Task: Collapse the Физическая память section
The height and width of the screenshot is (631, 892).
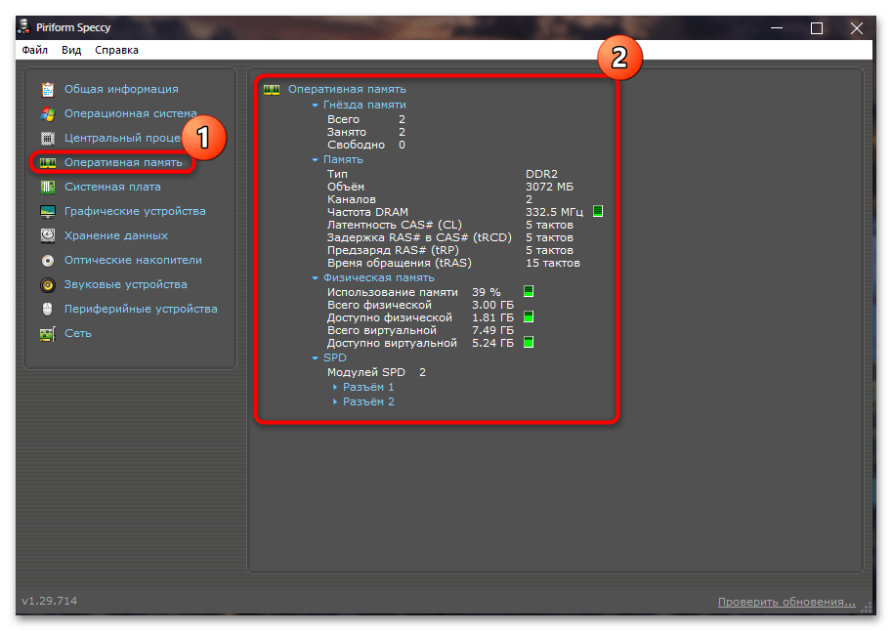Action: coord(315,277)
